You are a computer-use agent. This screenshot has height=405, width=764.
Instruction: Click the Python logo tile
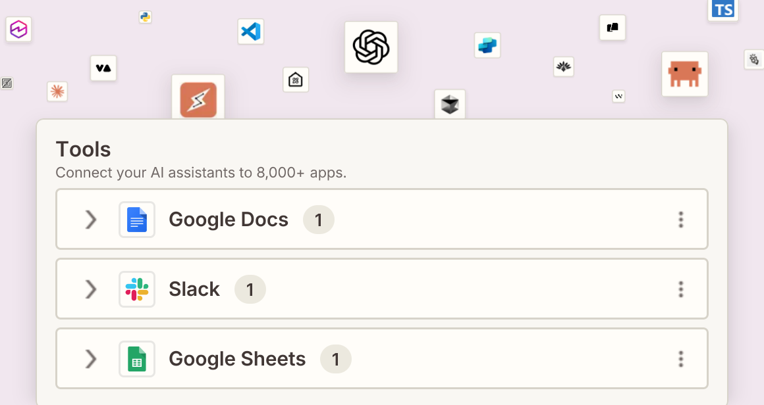tap(145, 17)
